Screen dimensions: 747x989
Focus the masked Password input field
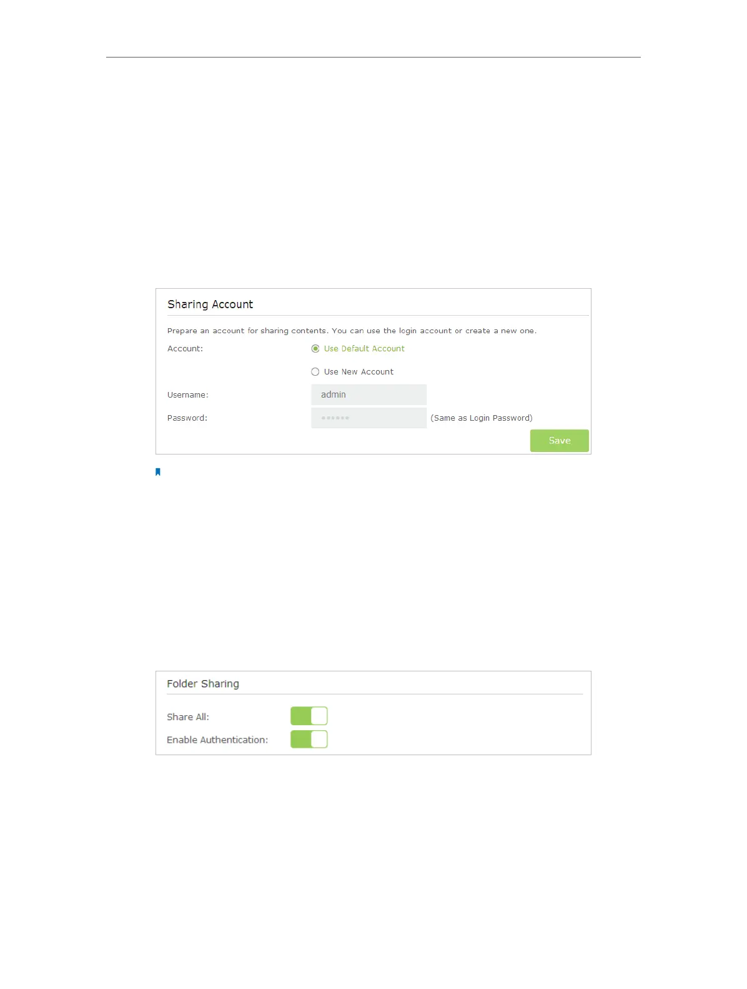[369, 418]
